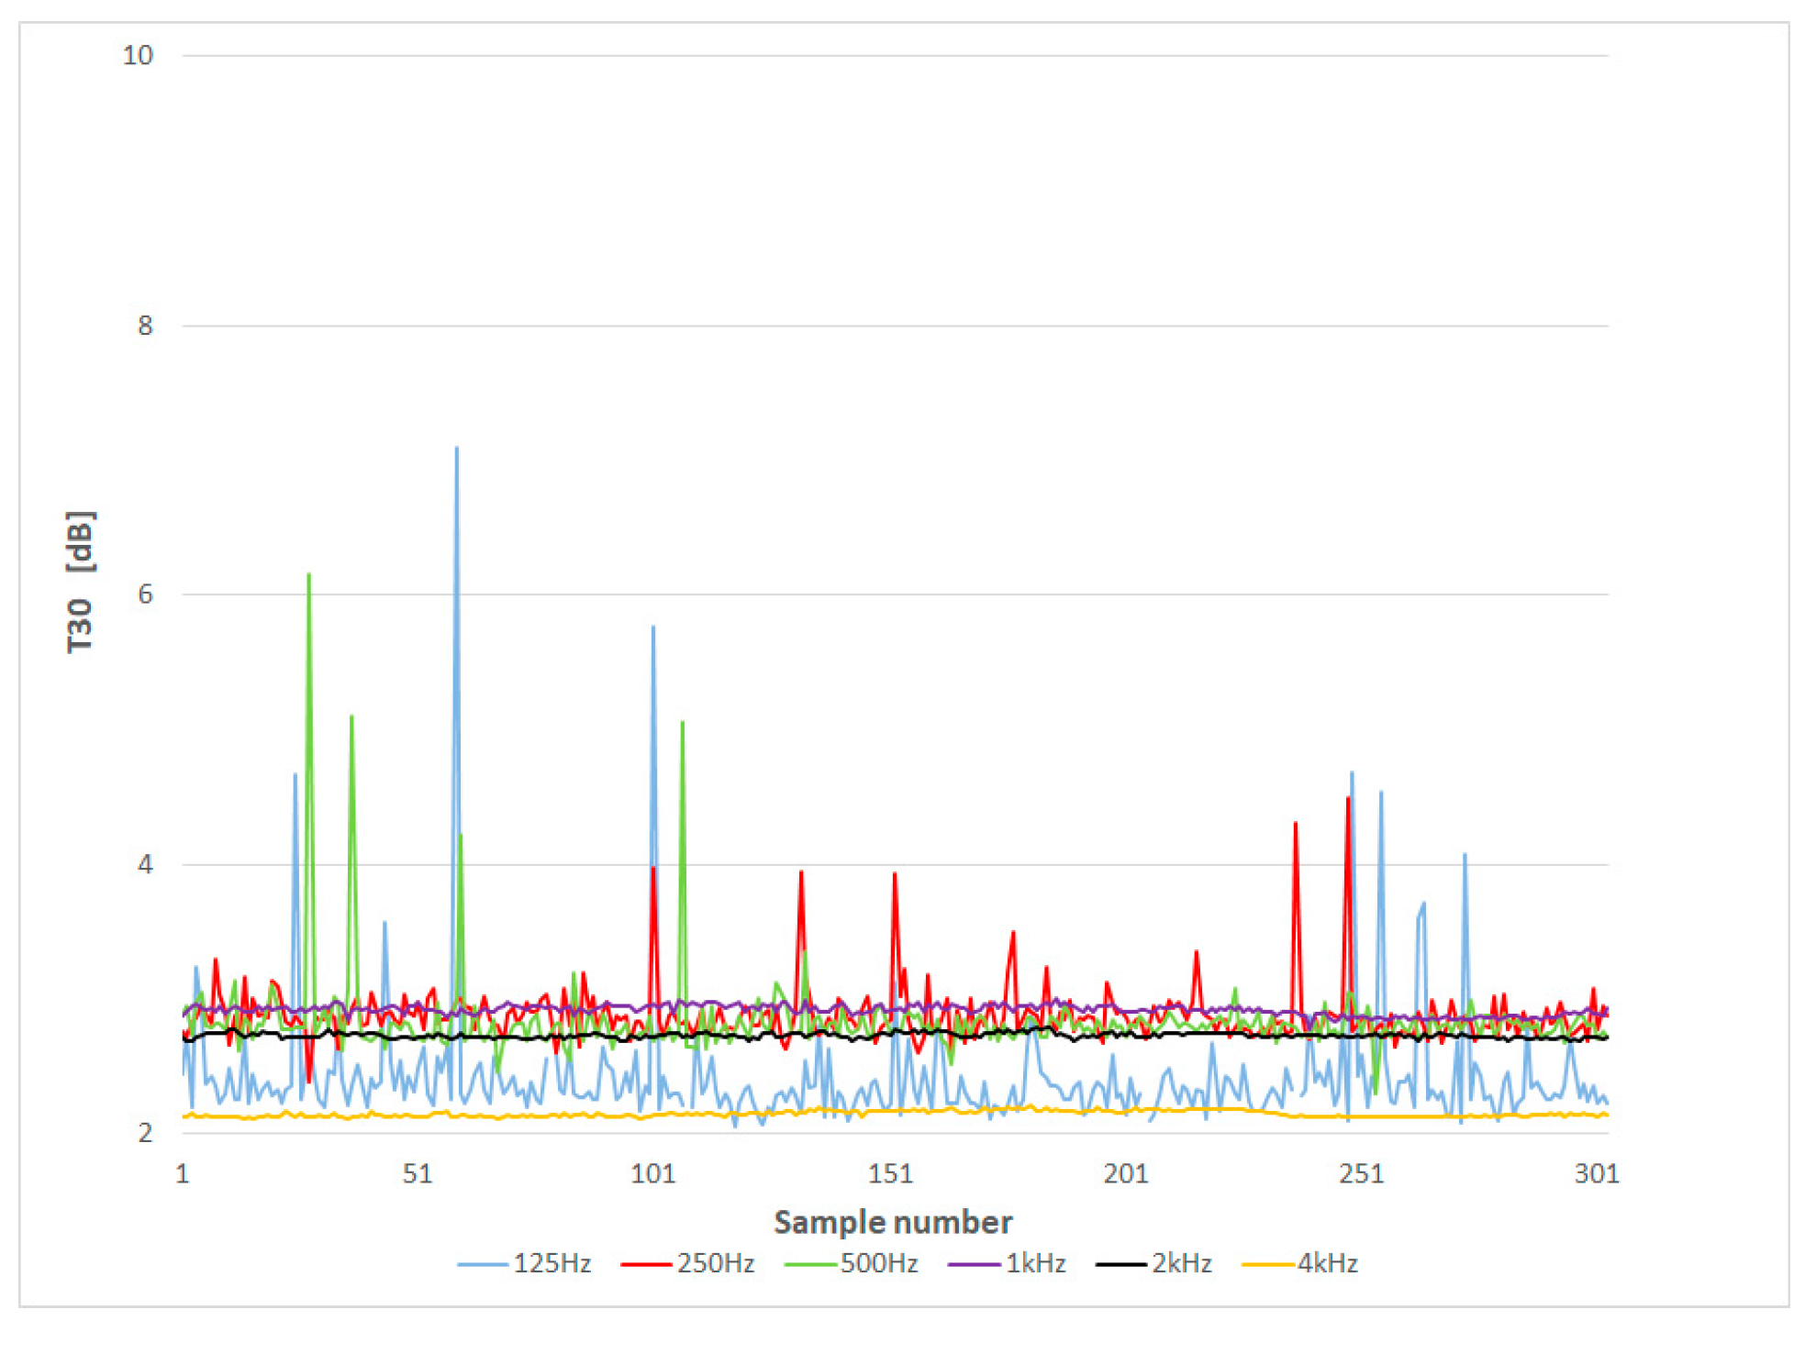Click the black 2kHz legend line swatch
The image size is (1805, 1354).
pos(1120,1264)
